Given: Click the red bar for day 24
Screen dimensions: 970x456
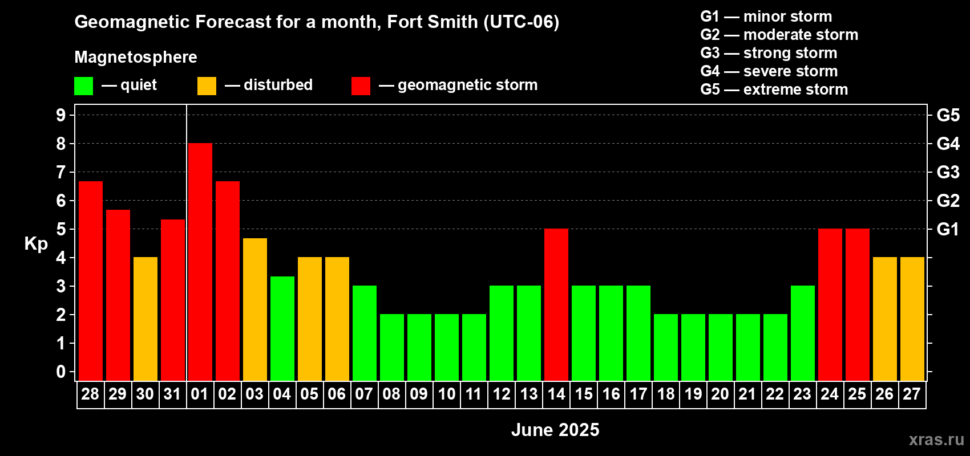Looking at the screenshot, I should coord(830,305).
